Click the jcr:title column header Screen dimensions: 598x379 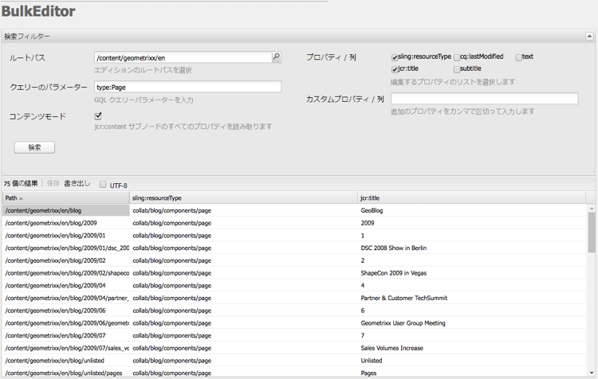pyautogui.click(x=471, y=197)
